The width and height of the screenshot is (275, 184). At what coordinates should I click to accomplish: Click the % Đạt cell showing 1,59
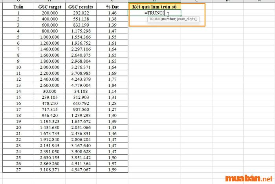[112, 170]
